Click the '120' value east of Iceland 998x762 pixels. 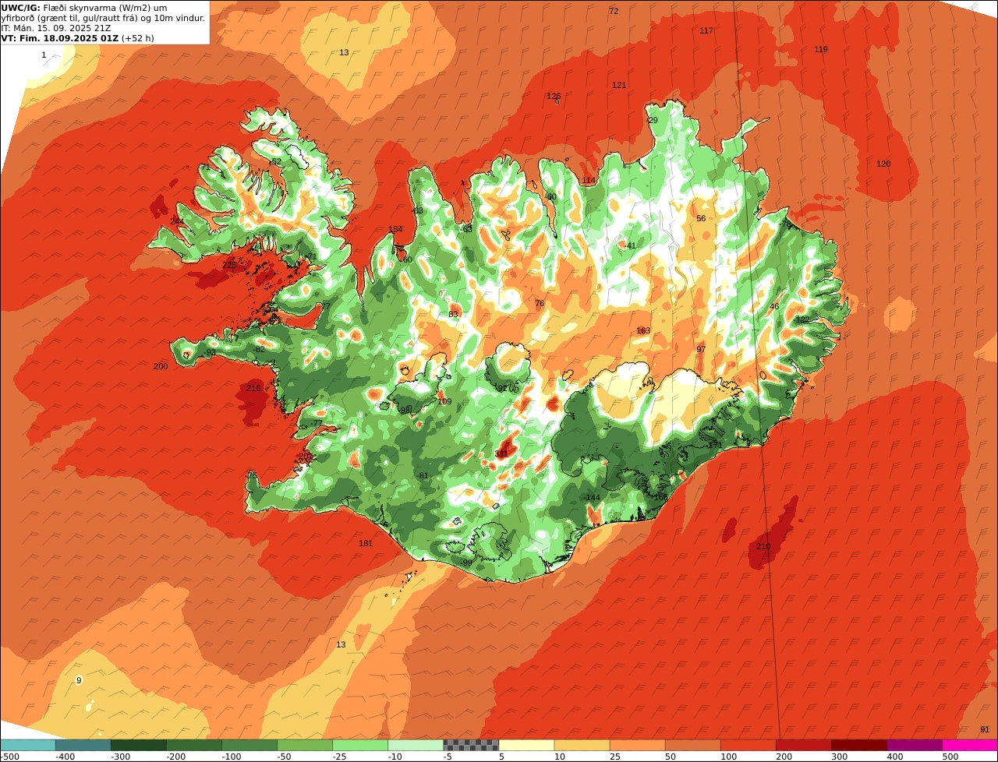[x=883, y=164]
